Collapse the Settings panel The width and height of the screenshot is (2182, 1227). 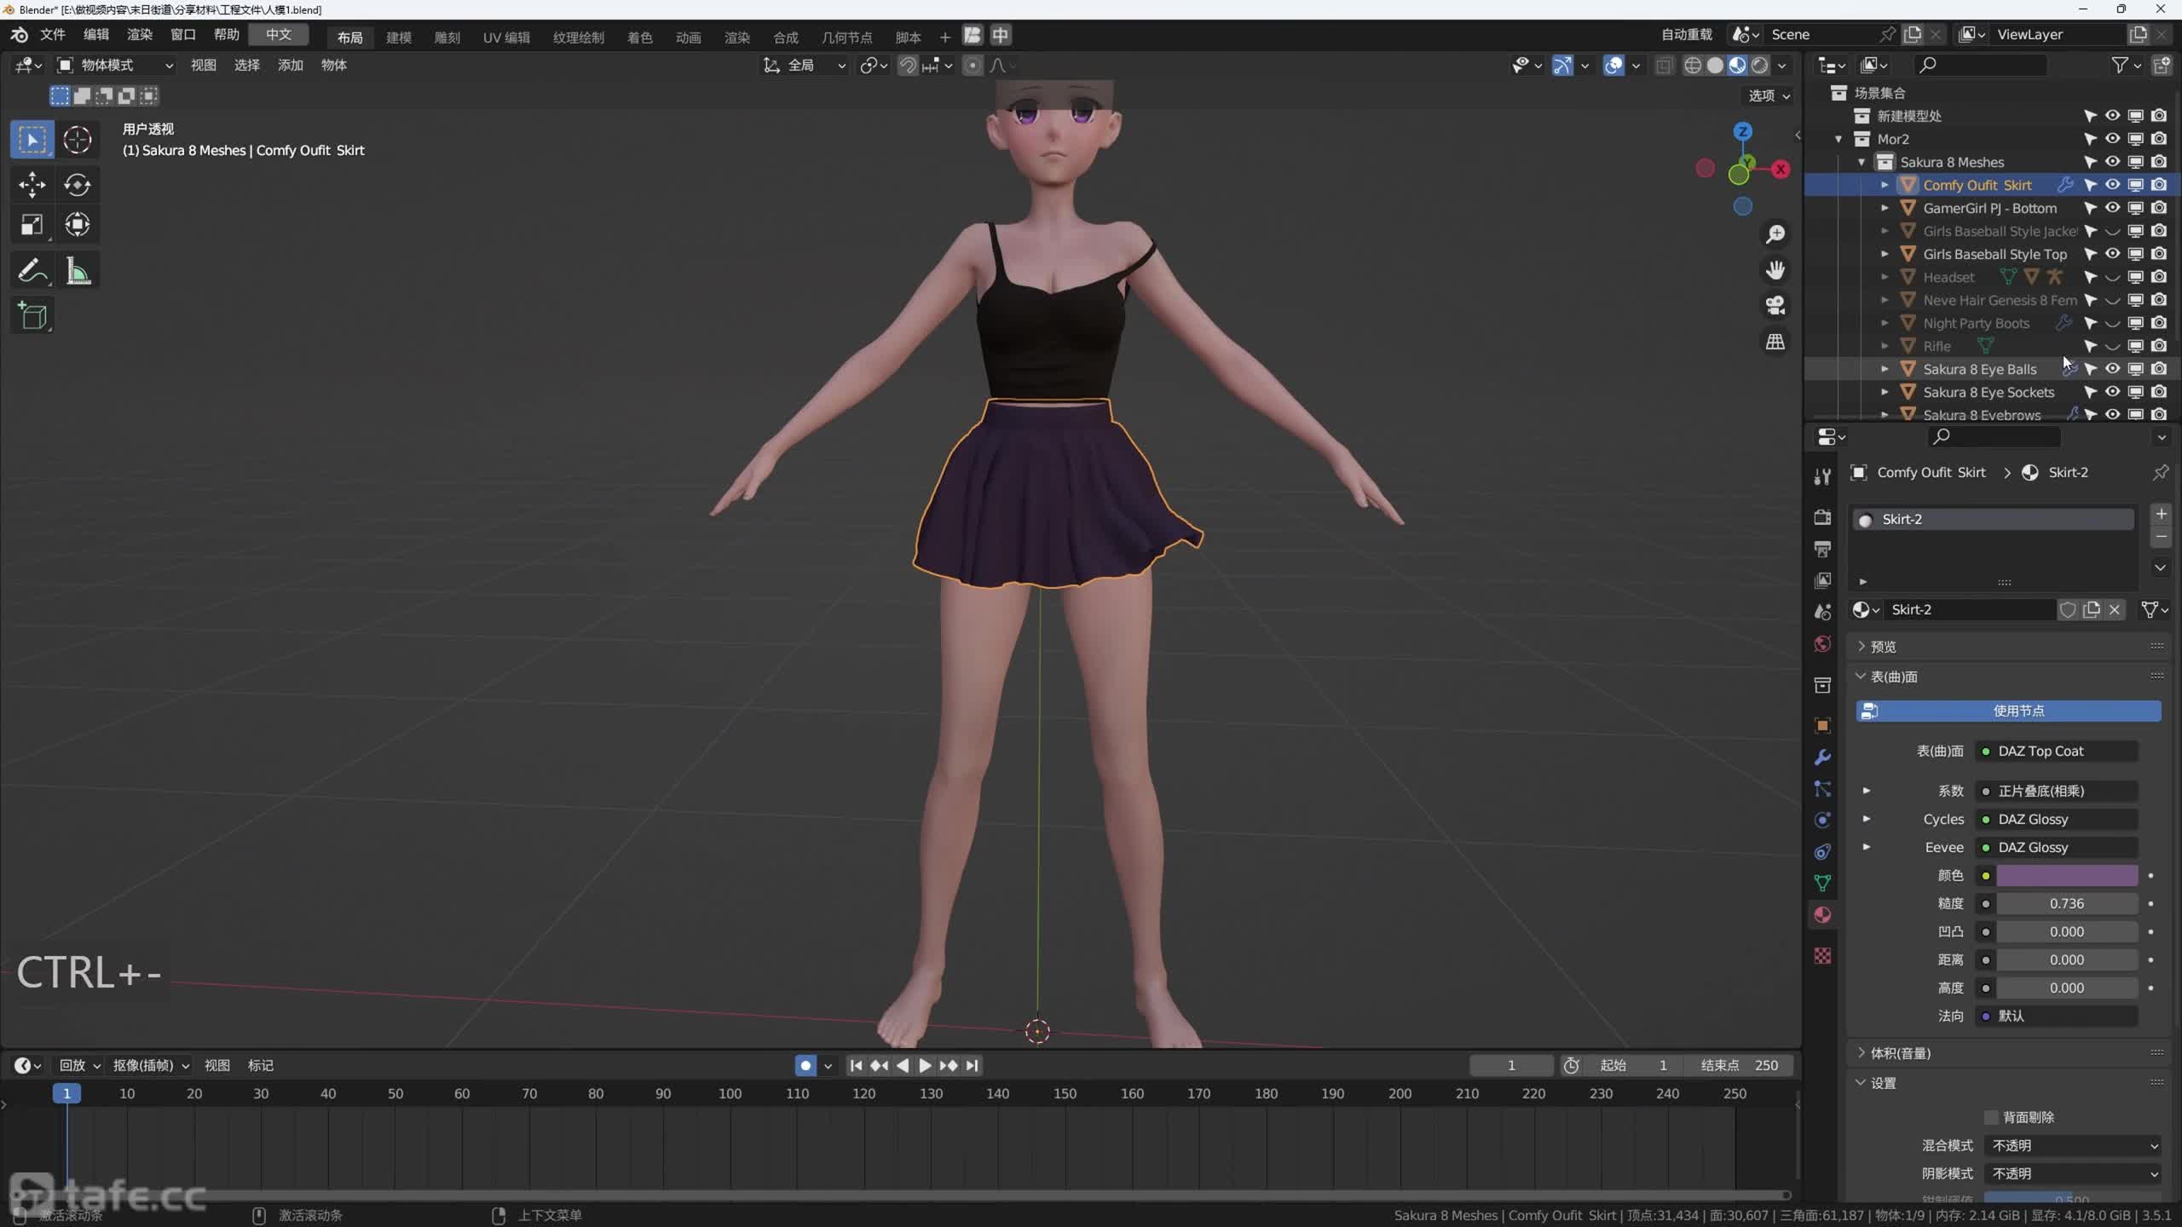(x=2010, y=1083)
